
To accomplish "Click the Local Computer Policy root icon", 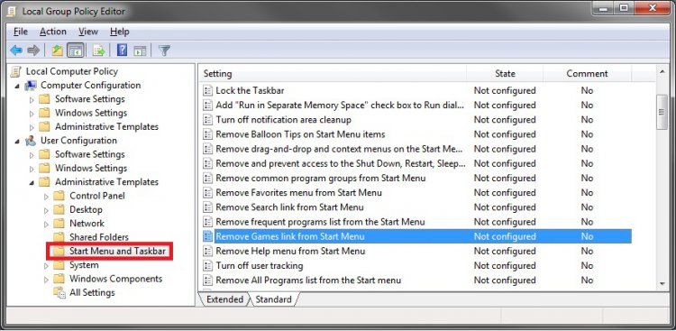I will 16,71.
